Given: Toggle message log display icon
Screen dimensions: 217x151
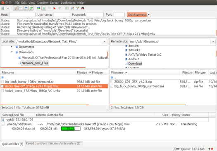Looking at the screenshot, I should click(15, 8).
